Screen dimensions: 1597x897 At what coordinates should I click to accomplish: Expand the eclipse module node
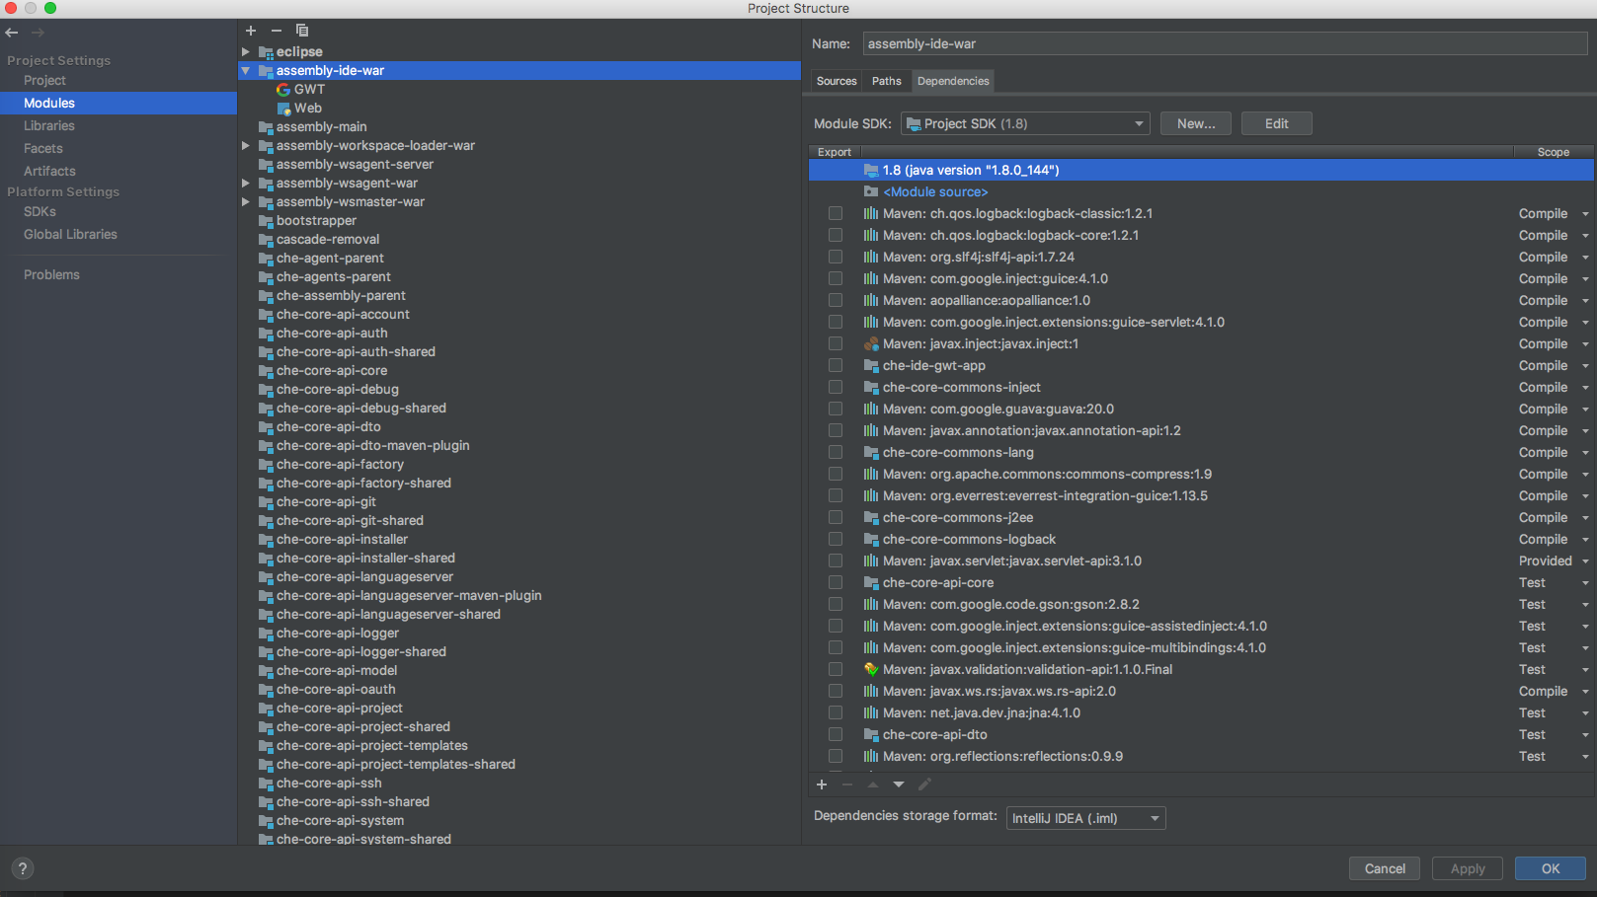point(246,52)
